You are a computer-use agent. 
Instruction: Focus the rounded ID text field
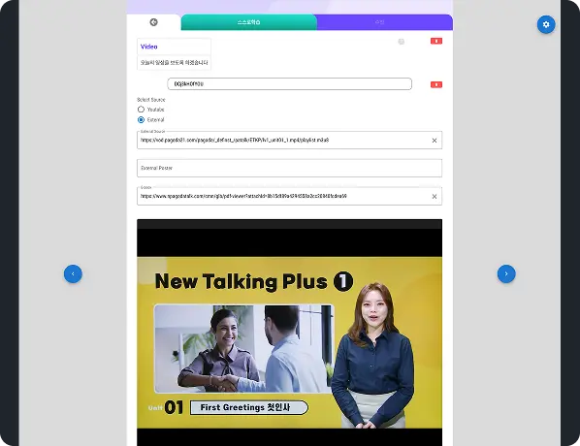290,84
